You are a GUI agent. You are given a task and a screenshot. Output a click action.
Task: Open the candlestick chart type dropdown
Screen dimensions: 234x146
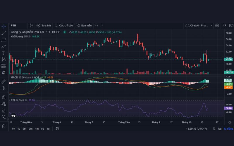click(x=32, y=25)
